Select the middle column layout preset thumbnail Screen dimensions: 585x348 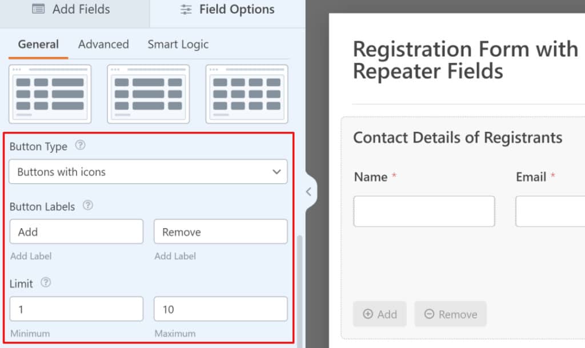[149, 94]
